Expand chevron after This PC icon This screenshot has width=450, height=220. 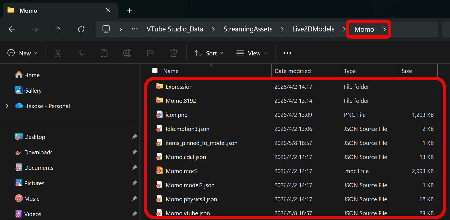coord(121,29)
